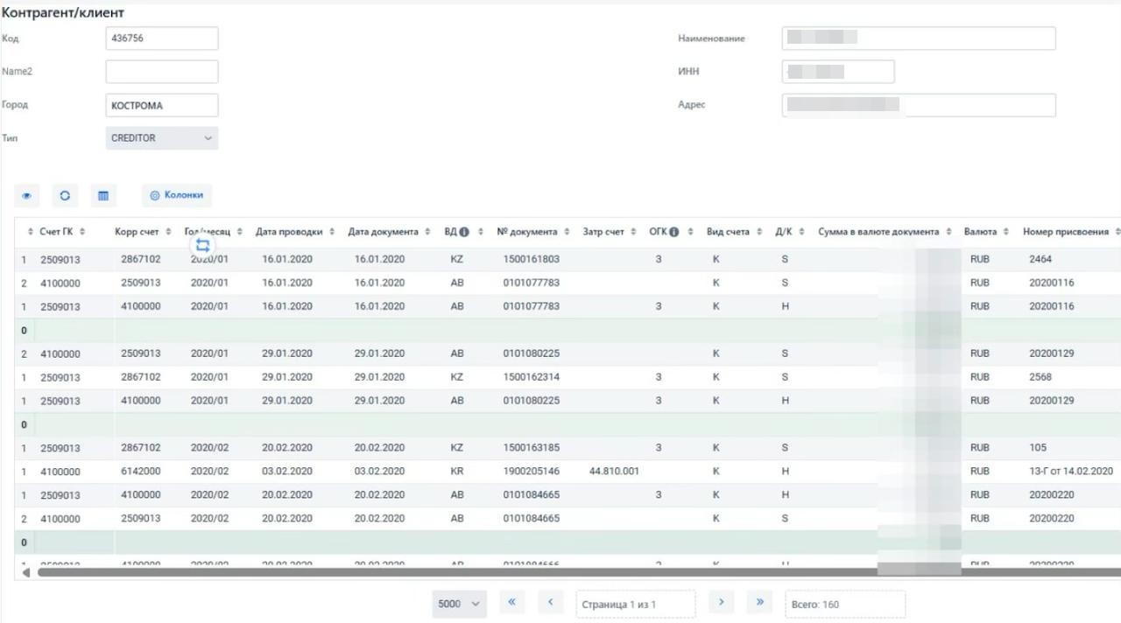Click the Город field containing КОСТРОМА
The image size is (1121, 623).
point(162,105)
